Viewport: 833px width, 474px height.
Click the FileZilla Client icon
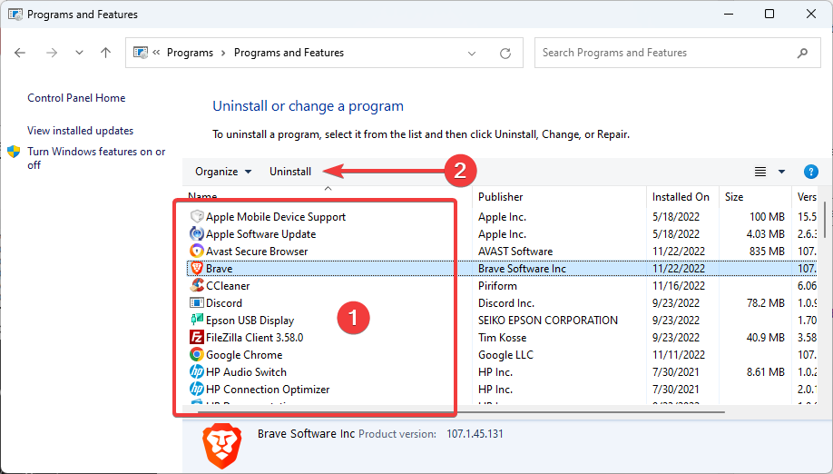pyautogui.click(x=197, y=338)
